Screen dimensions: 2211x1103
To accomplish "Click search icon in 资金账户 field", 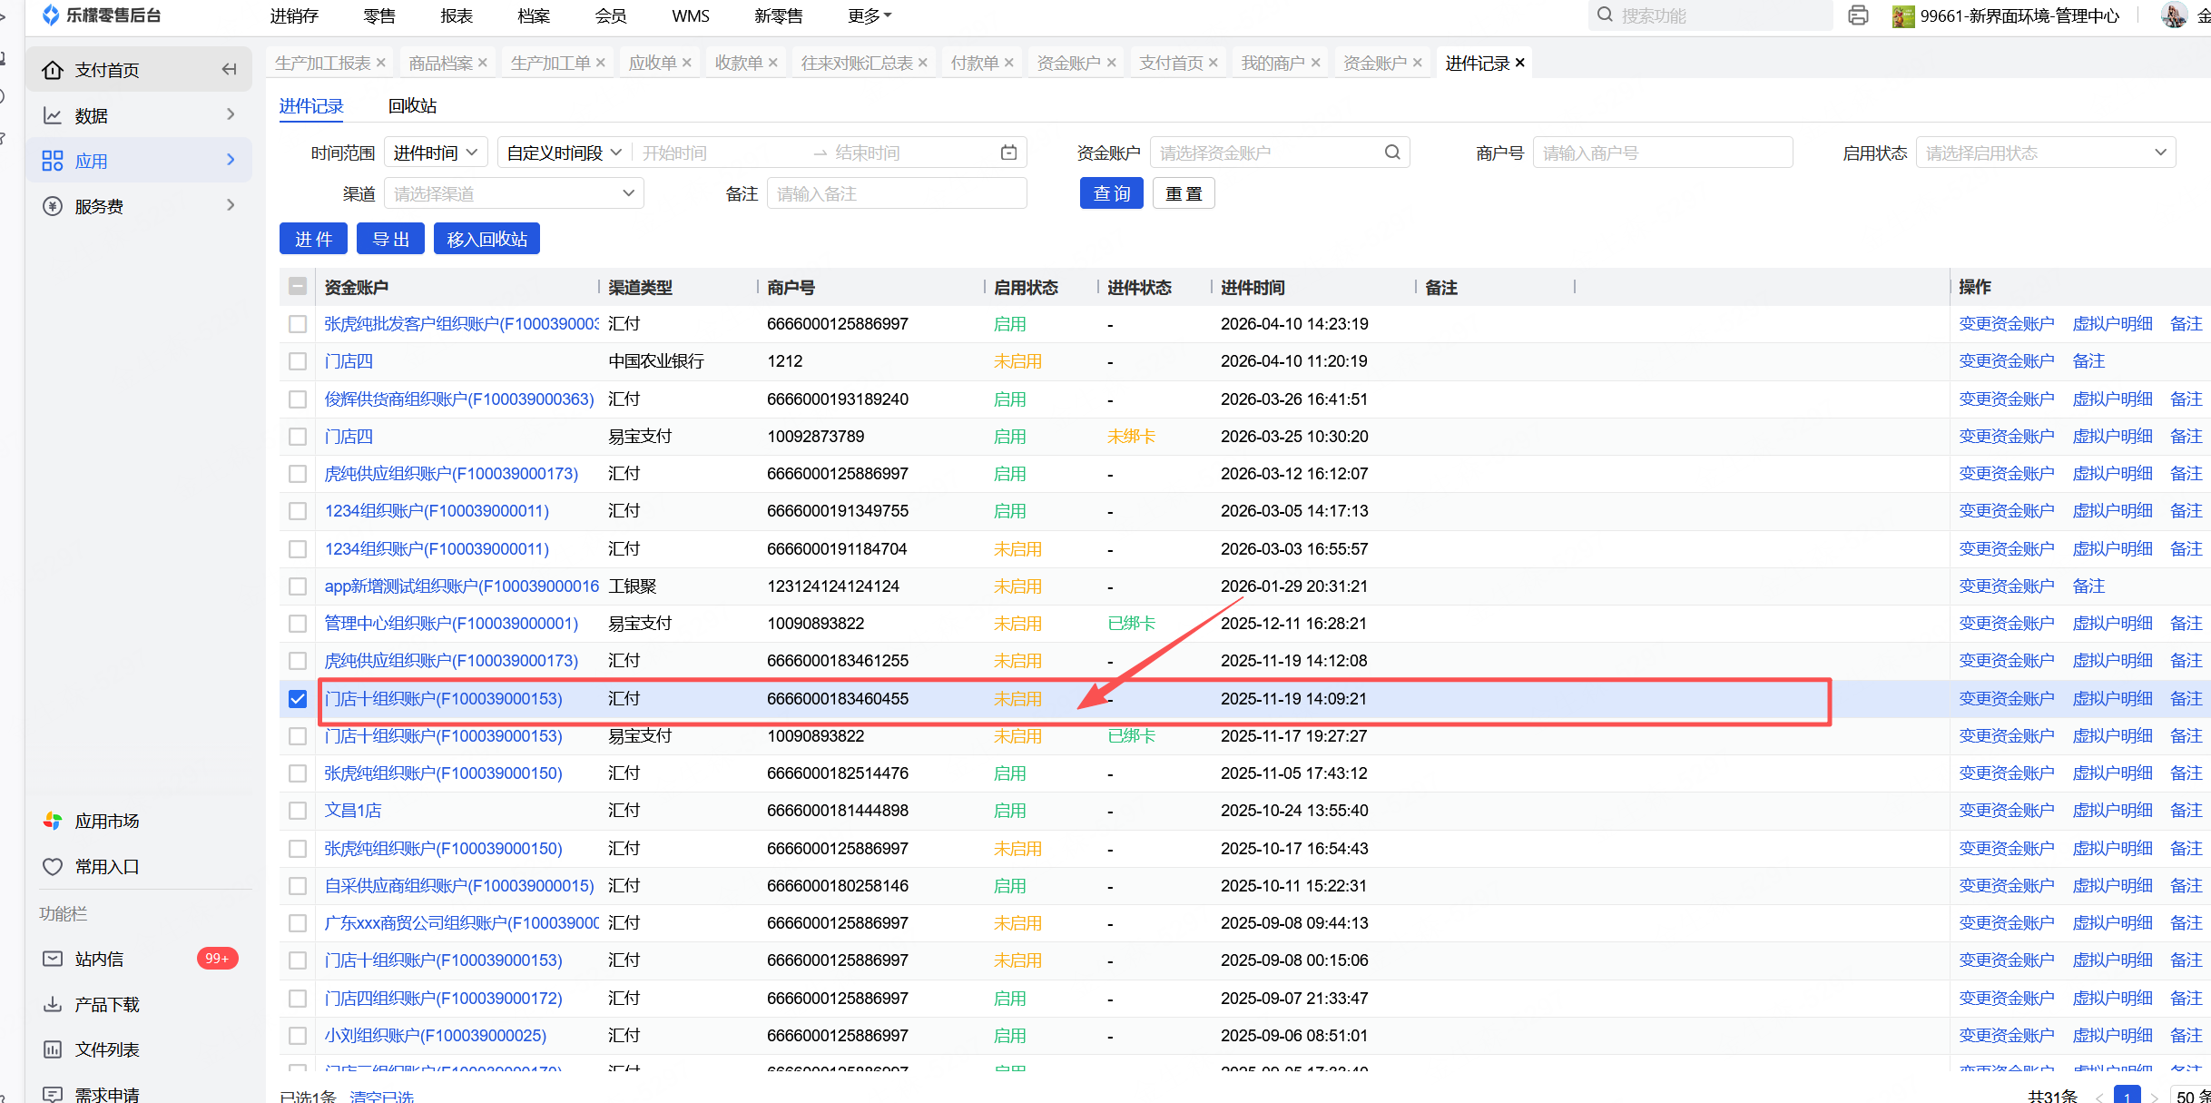I will coord(1392,153).
